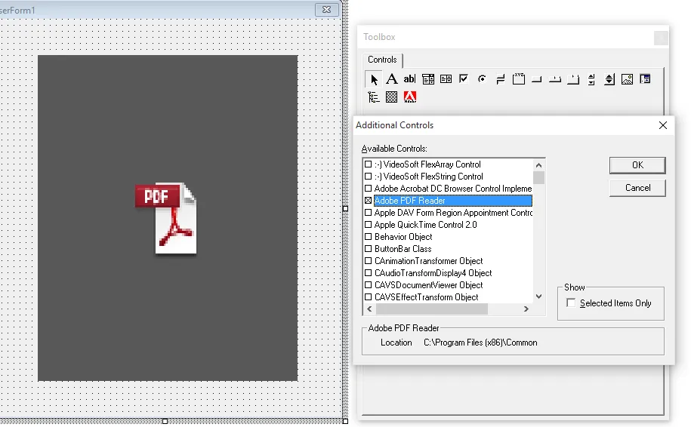Screen dimensions: 691x427
Task: Click the UserForm right-edge resize handle
Action: pos(346,209)
